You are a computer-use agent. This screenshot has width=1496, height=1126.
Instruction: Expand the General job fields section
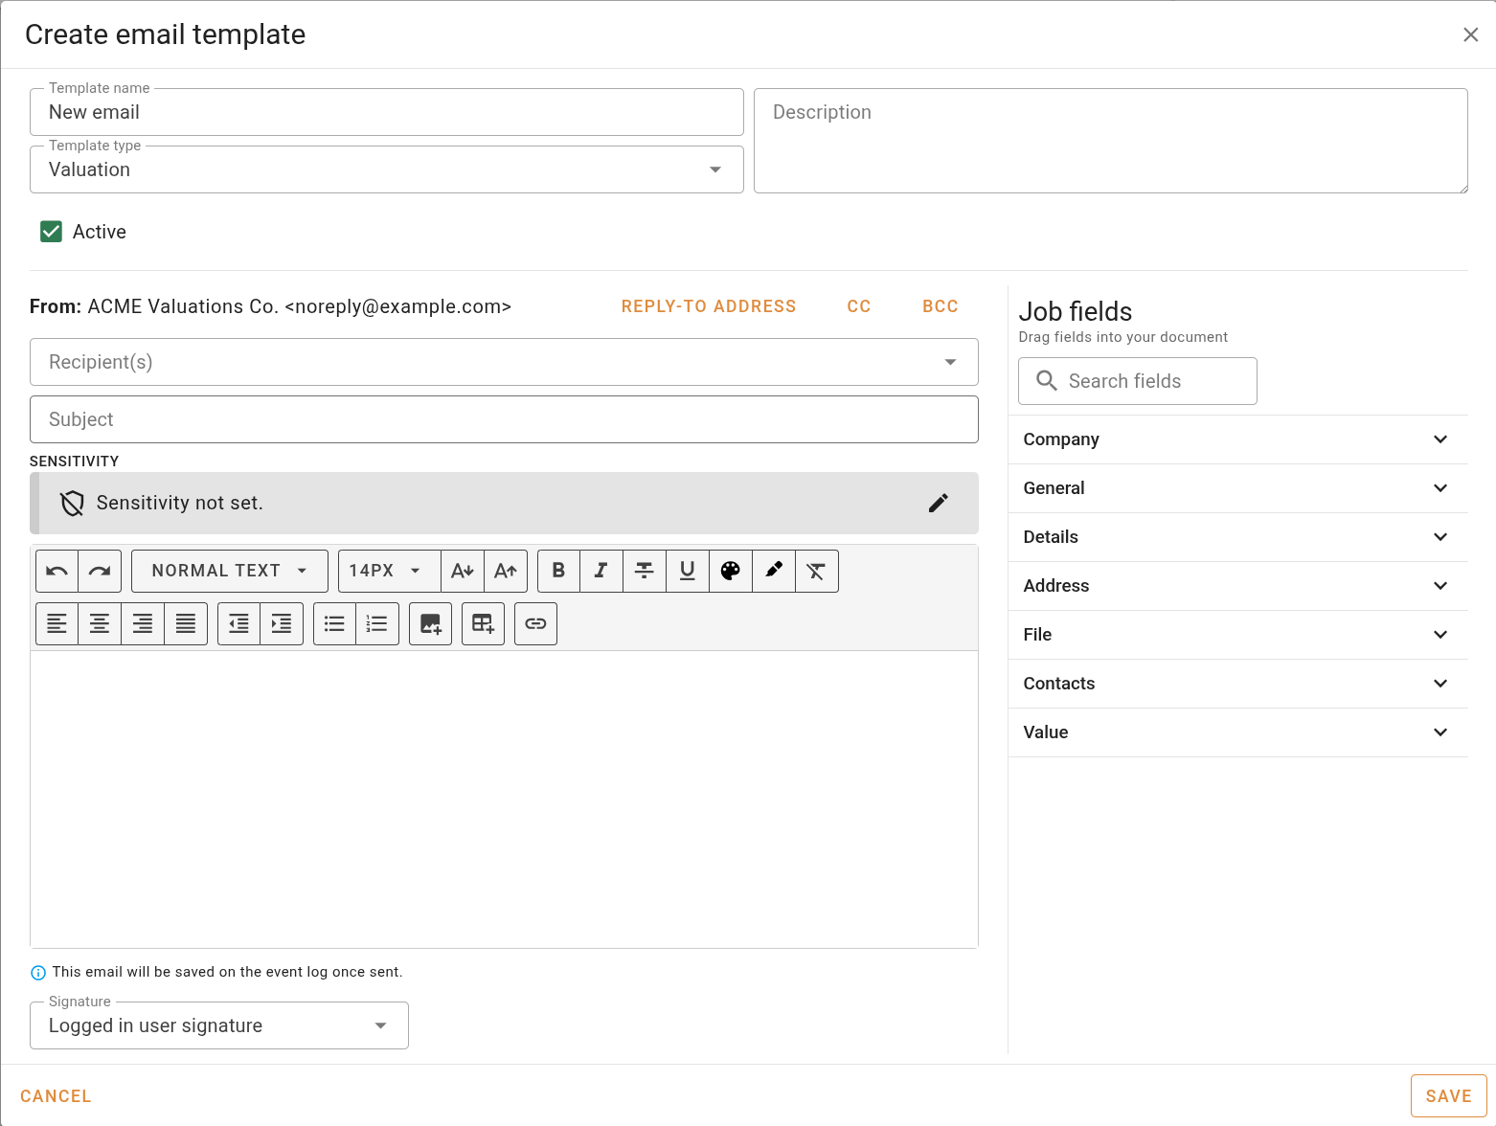click(x=1238, y=488)
